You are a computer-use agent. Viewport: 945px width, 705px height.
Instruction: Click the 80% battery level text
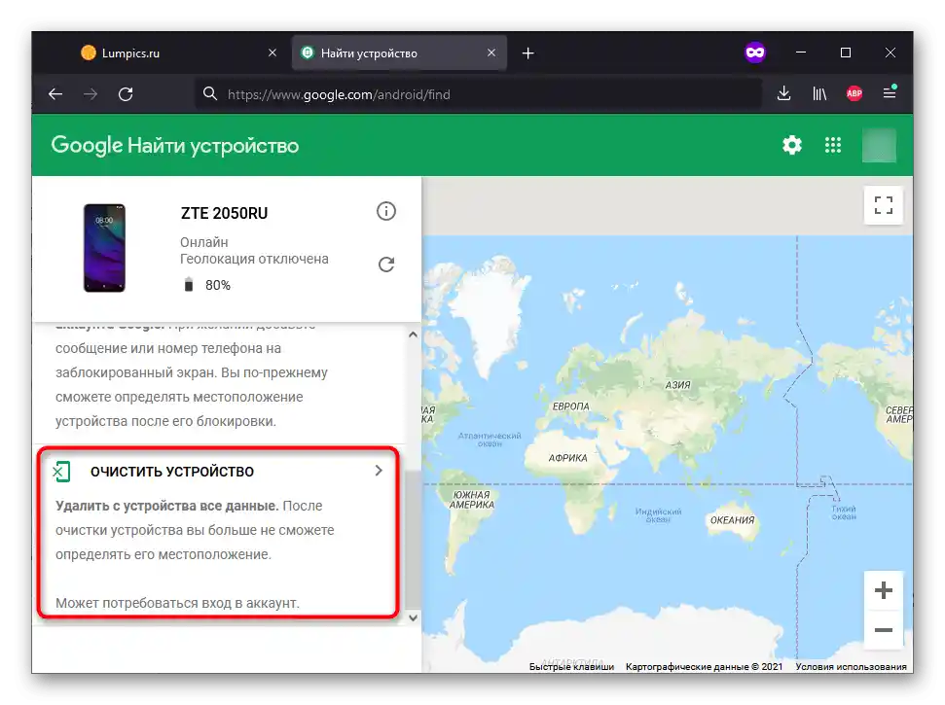[x=218, y=285]
